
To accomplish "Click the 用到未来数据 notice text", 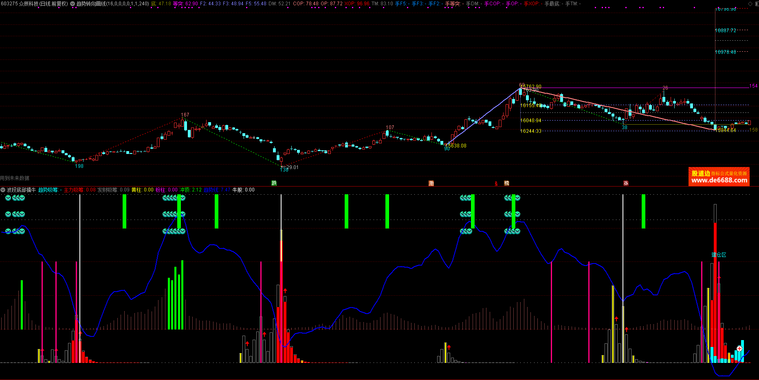I will 15,178.
